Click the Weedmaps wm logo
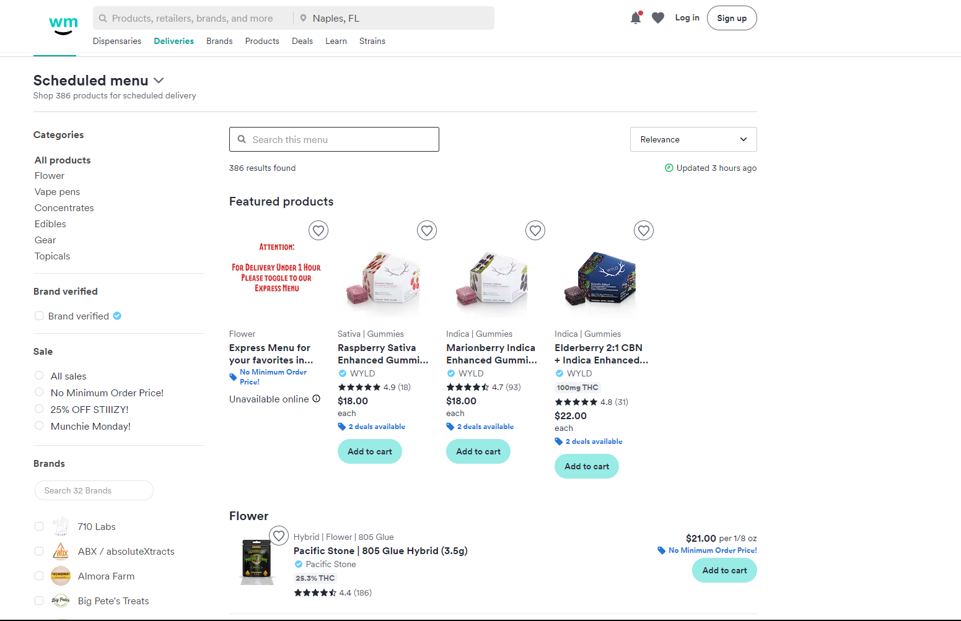This screenshot has height=621, width=961. click(63, 25)
